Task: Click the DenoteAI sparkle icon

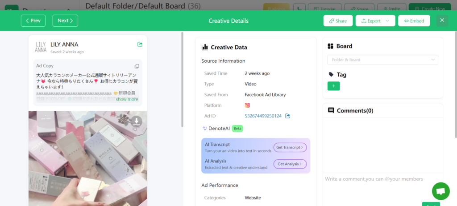Action: pos(204,129)
